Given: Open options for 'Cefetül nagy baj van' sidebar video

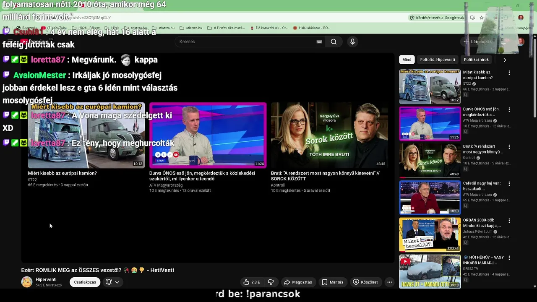Looking at the screenshot, I should point(509,184).
